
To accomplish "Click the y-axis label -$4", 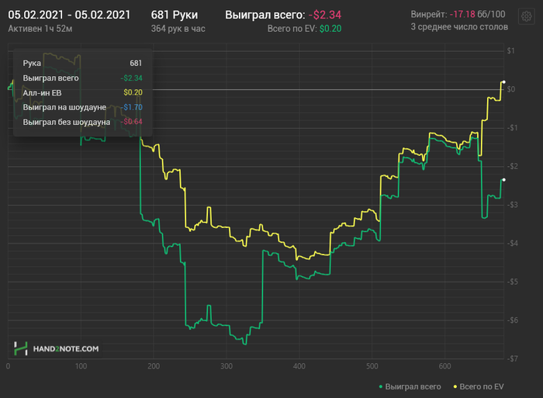I will 513,244.
